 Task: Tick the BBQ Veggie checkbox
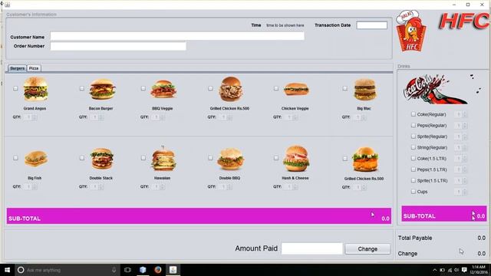click(x=143, y=89)
